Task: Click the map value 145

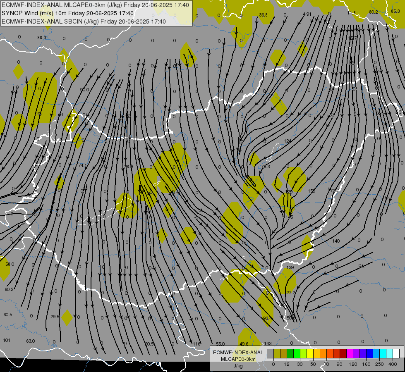Action: tap(289, 217)
